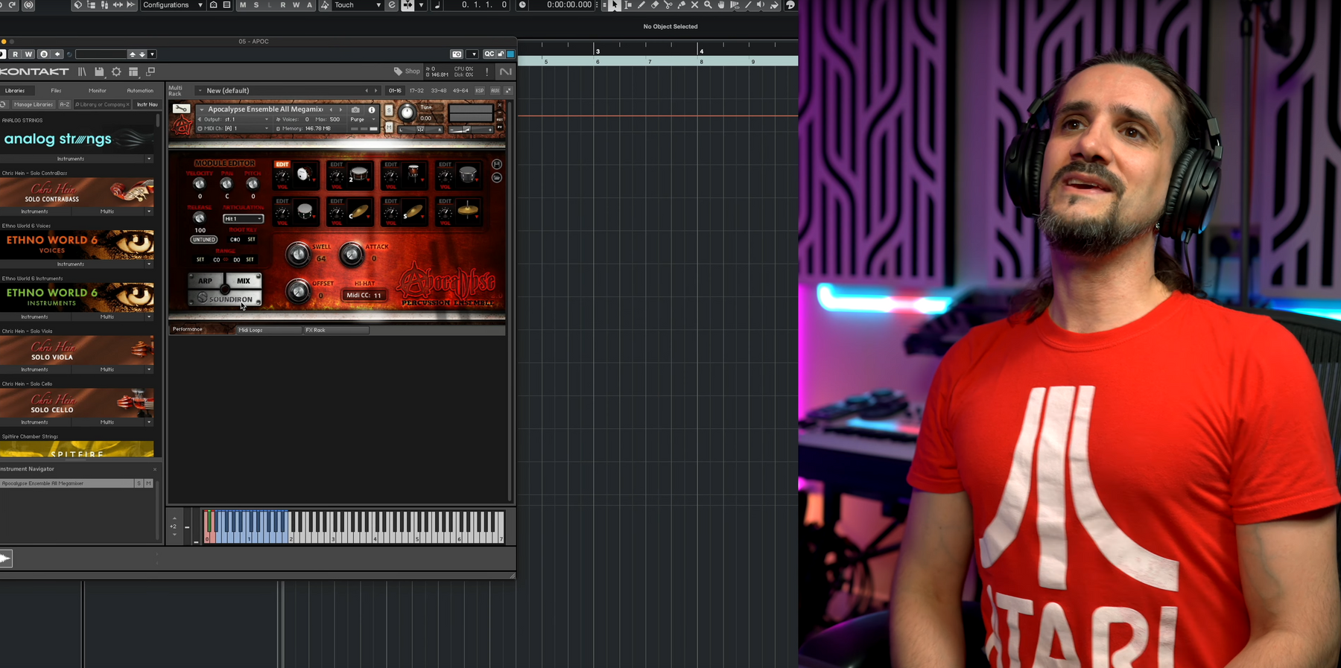Open the Midi Loops tab
The height and width of the screenshot is (668, 1341).
250,330
